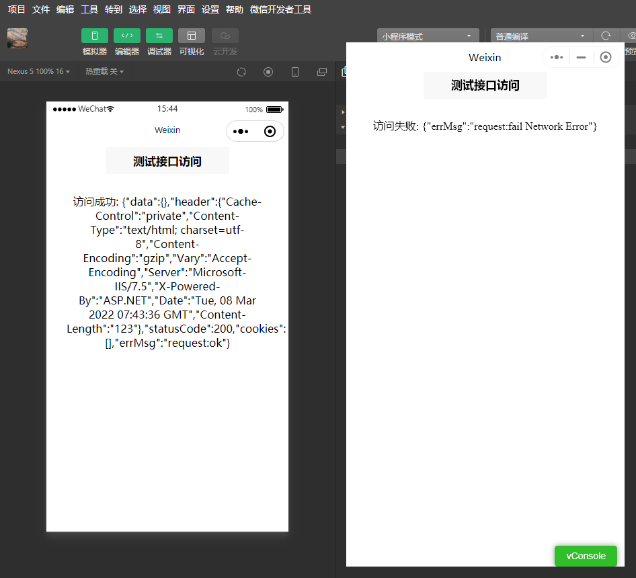The image size is (636, 578).
Task: Click the Weixin title in simulator
Action: (167, 130)
